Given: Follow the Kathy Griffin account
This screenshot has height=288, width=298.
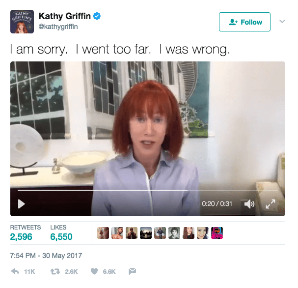Looking at the screenshot, I should pos(244,22).
